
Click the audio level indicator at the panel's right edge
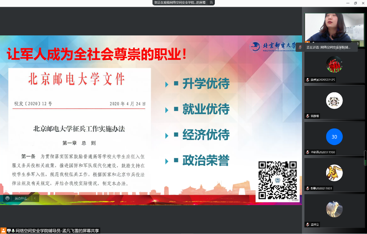pos(365,158)
